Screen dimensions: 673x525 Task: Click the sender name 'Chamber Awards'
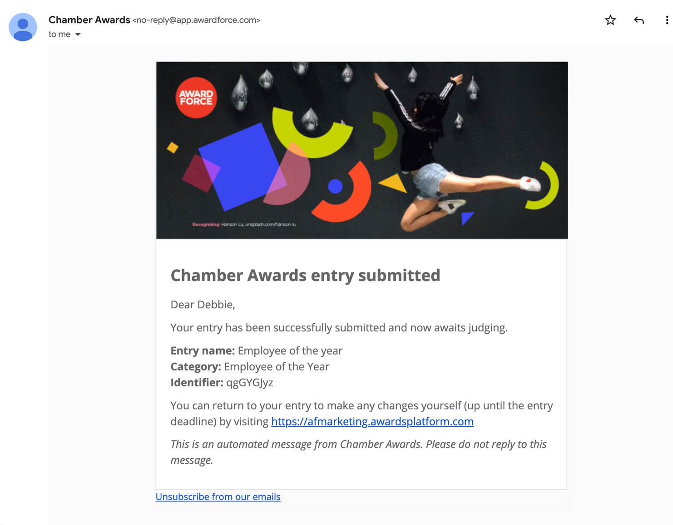click(89, 19)
